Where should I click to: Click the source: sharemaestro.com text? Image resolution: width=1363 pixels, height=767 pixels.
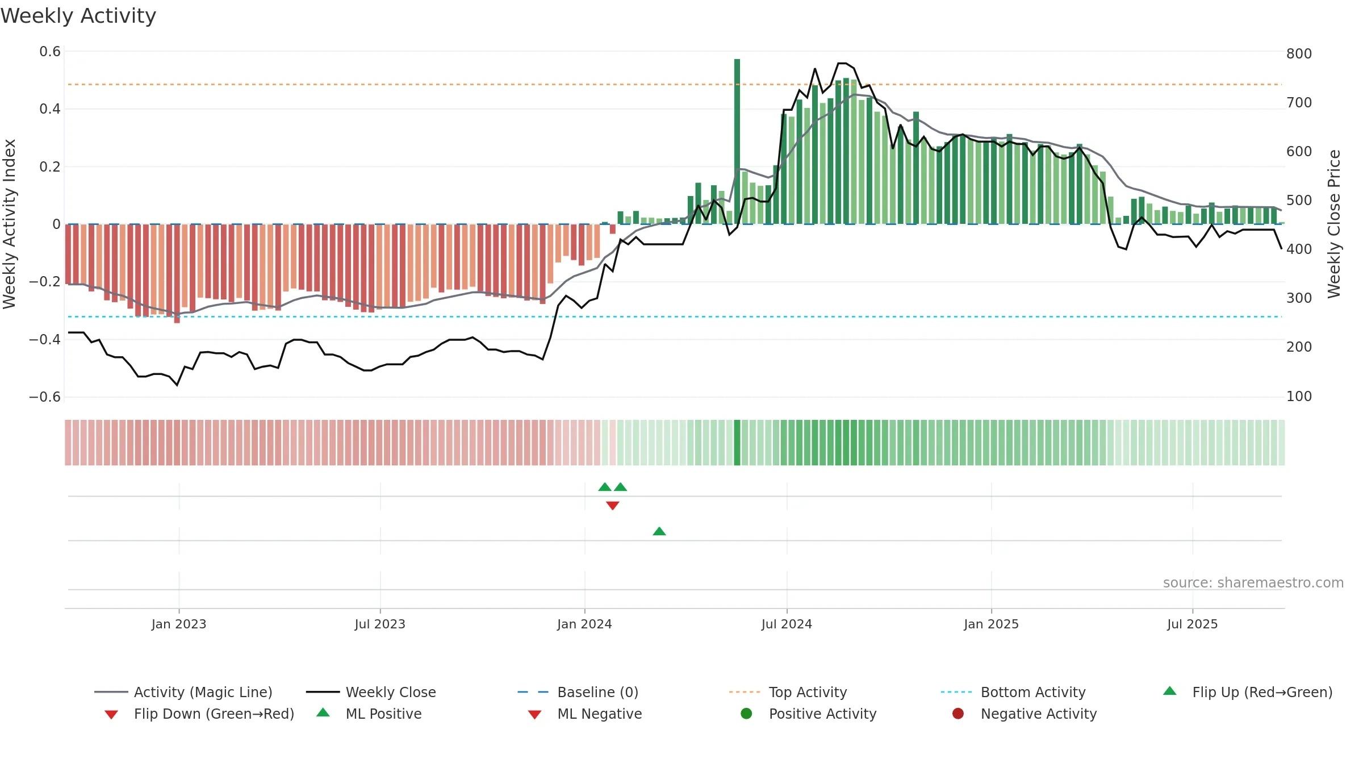click(1253, 583)
